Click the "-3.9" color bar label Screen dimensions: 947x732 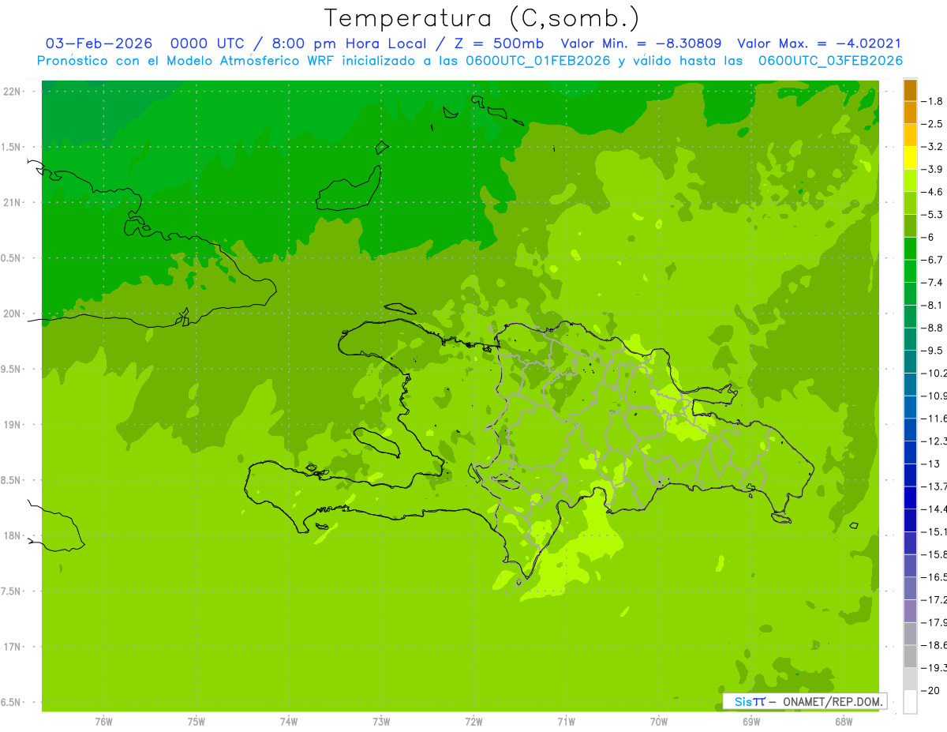(934, 169)
